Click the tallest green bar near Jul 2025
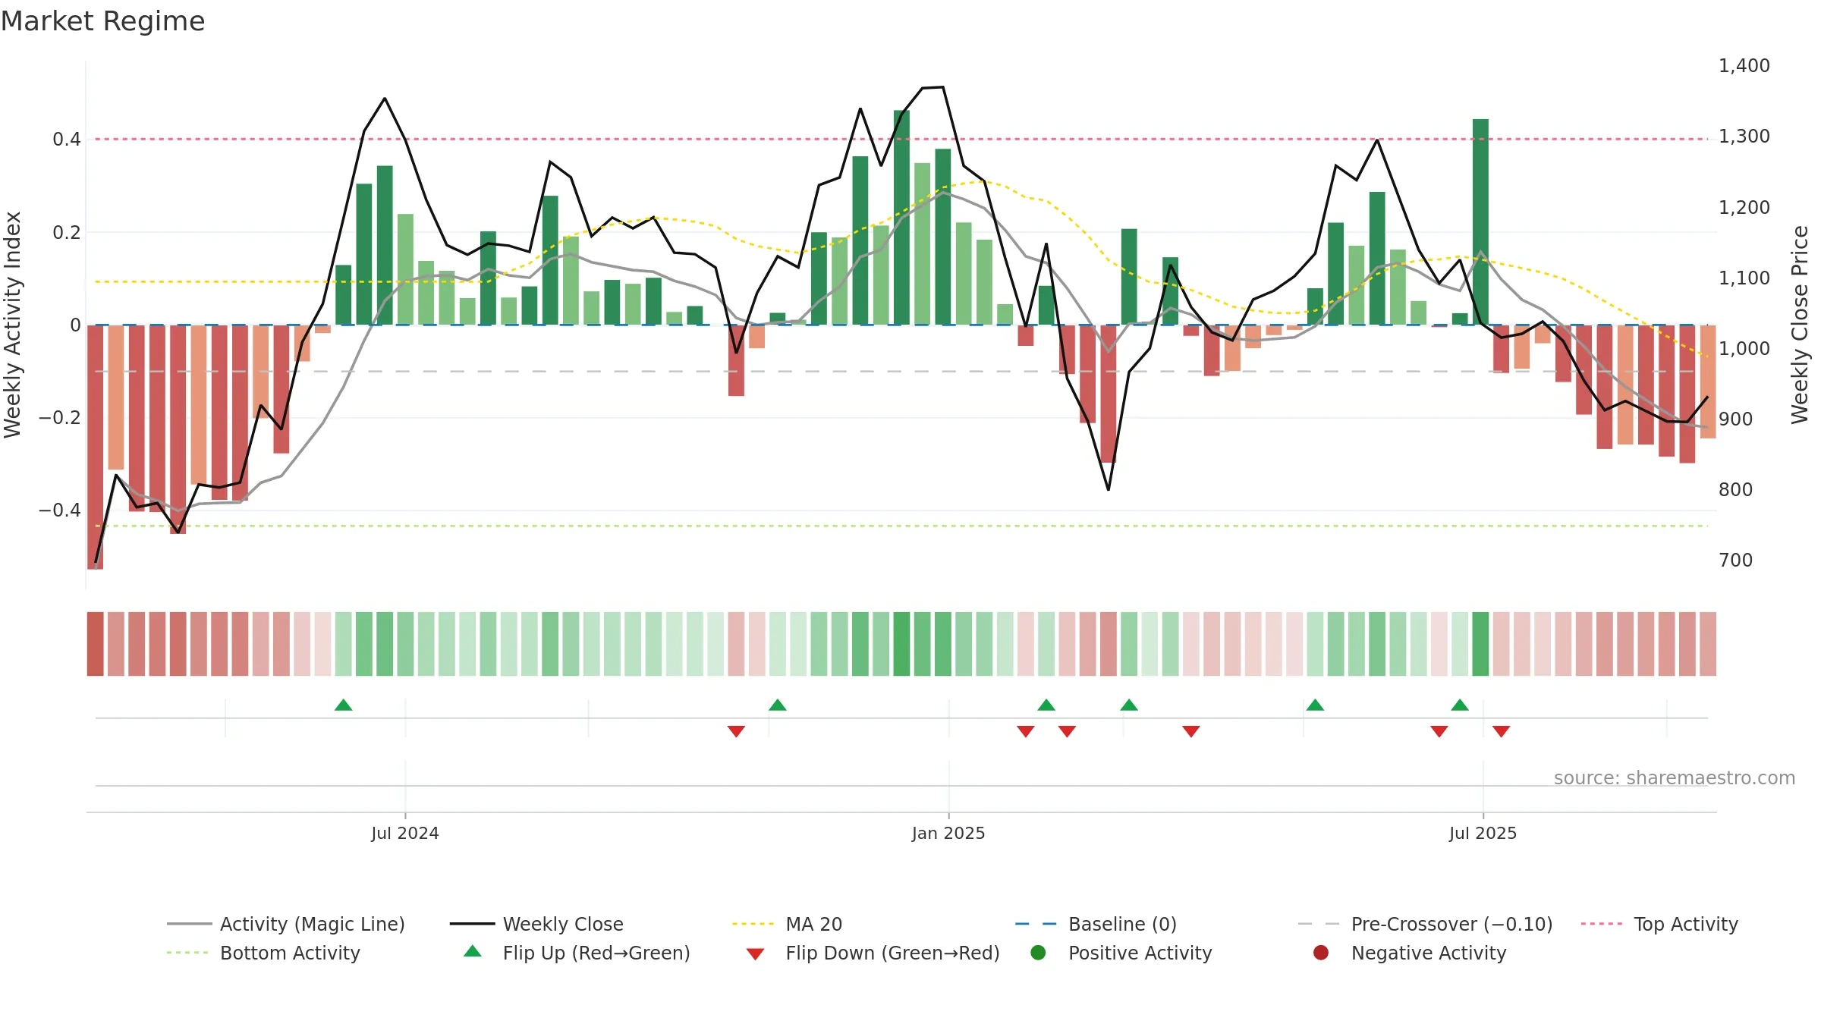The width and height of the screenshot is (1821, 1024). click(1480, 221)
